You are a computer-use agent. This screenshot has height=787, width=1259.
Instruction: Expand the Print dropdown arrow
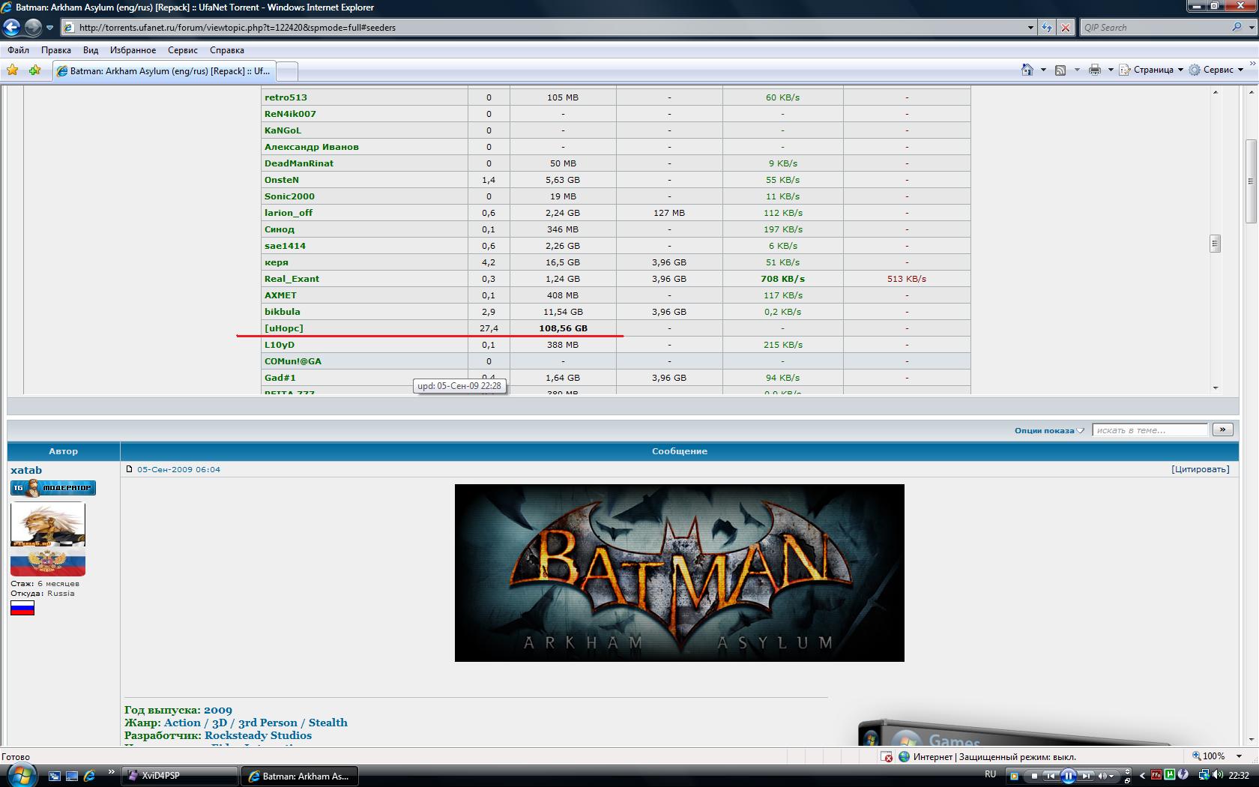coord(1111,70)
